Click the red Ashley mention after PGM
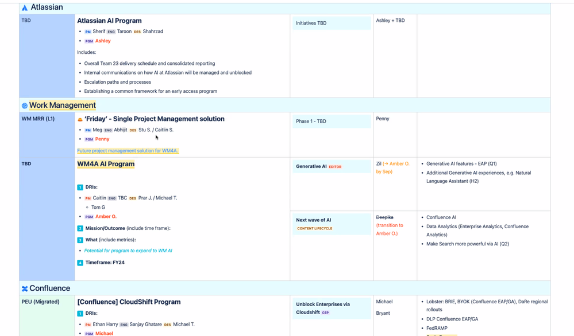This screenshot has width=574, height=336. tap(103, 41)
